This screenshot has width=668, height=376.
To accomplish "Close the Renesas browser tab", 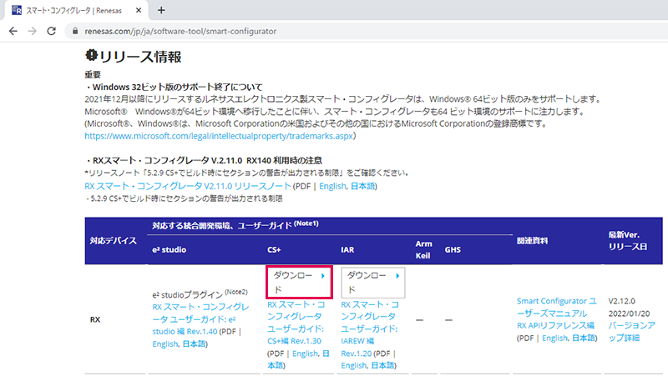I will point(139,10).
